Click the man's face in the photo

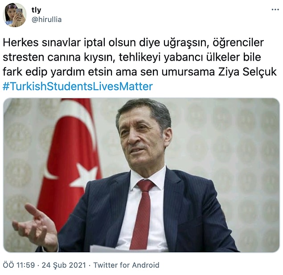[x=143, y=137]
